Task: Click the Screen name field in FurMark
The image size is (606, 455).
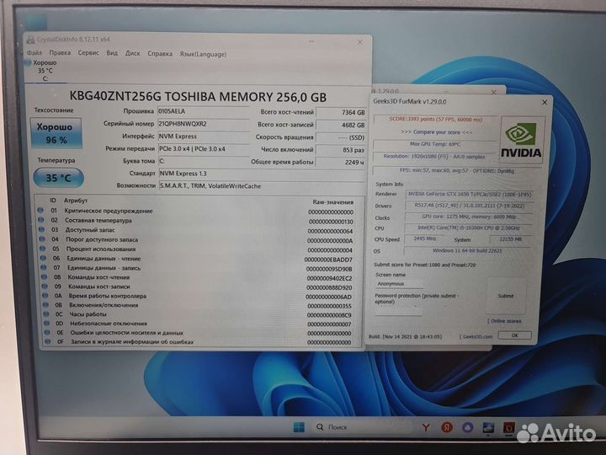Action: (399, 284)
